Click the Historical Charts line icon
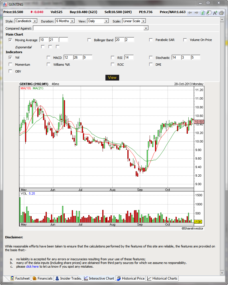Screen dimensions: 228x285 tap(149, 278)
